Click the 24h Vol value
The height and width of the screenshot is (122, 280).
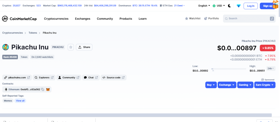pos(105,5)
